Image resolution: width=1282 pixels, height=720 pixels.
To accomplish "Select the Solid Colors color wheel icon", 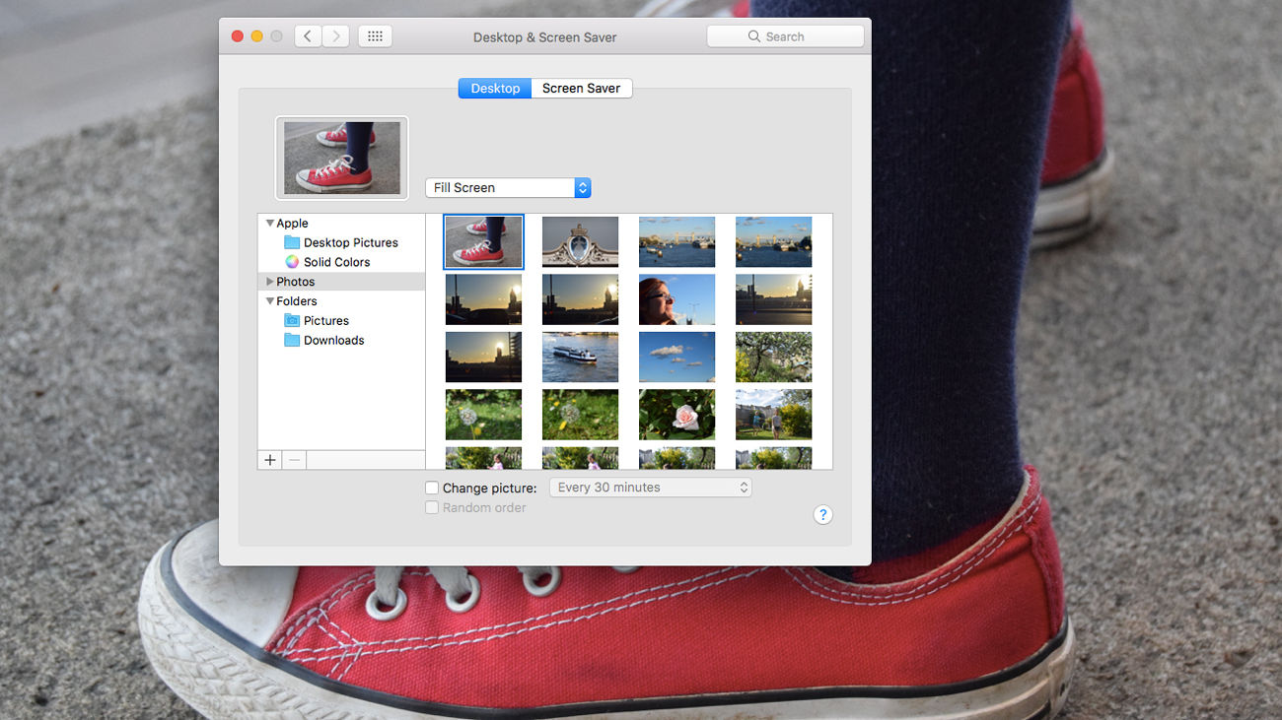I will click(x=292, y=262).
